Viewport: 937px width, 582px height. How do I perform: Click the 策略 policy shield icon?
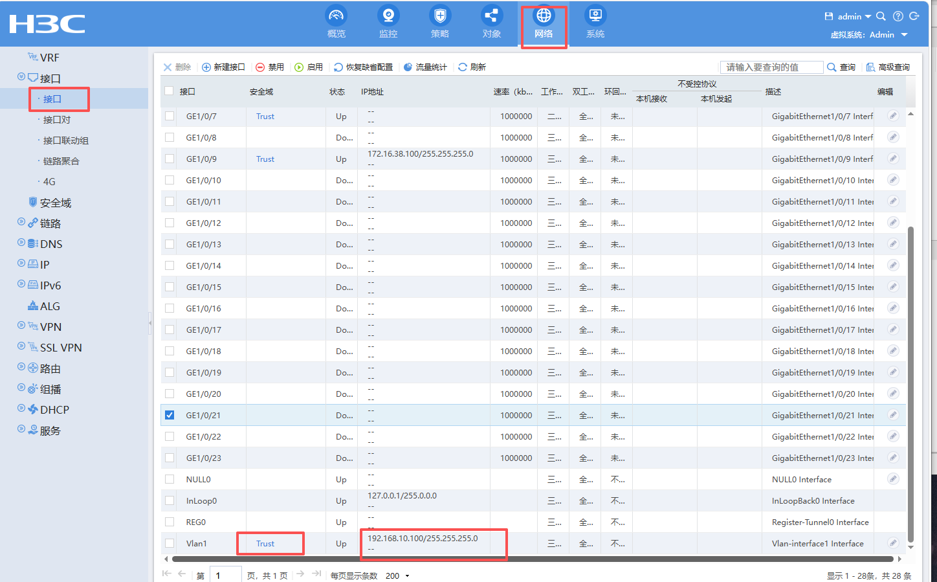click(x=440, y=16)
